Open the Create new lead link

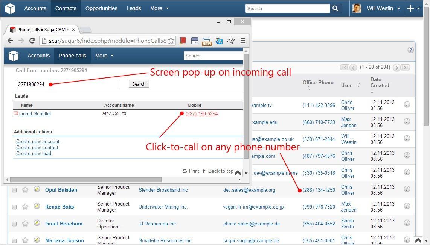click(34, 153)
